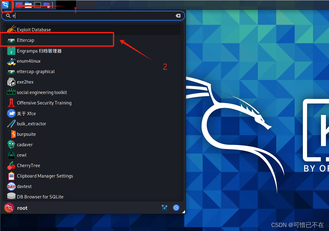Click the Clipboard Manager Settings icon
The image size is (329, 231).
point(11,176)
